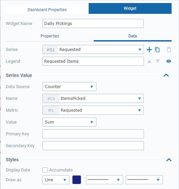This screenshot has height=189, width=179.
Task: Click the Metric label text
Action: 12,110
